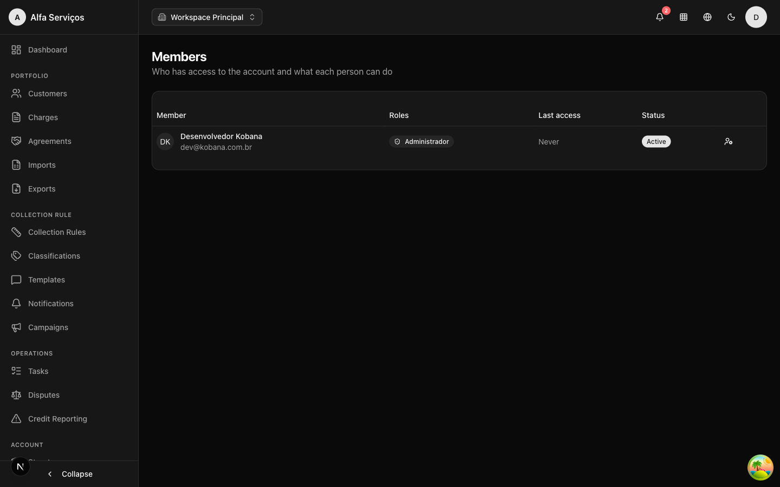Click the Tasks checklist icon
Image resolution: width=780 pixels, height=487 pixels.
(16, 371)
